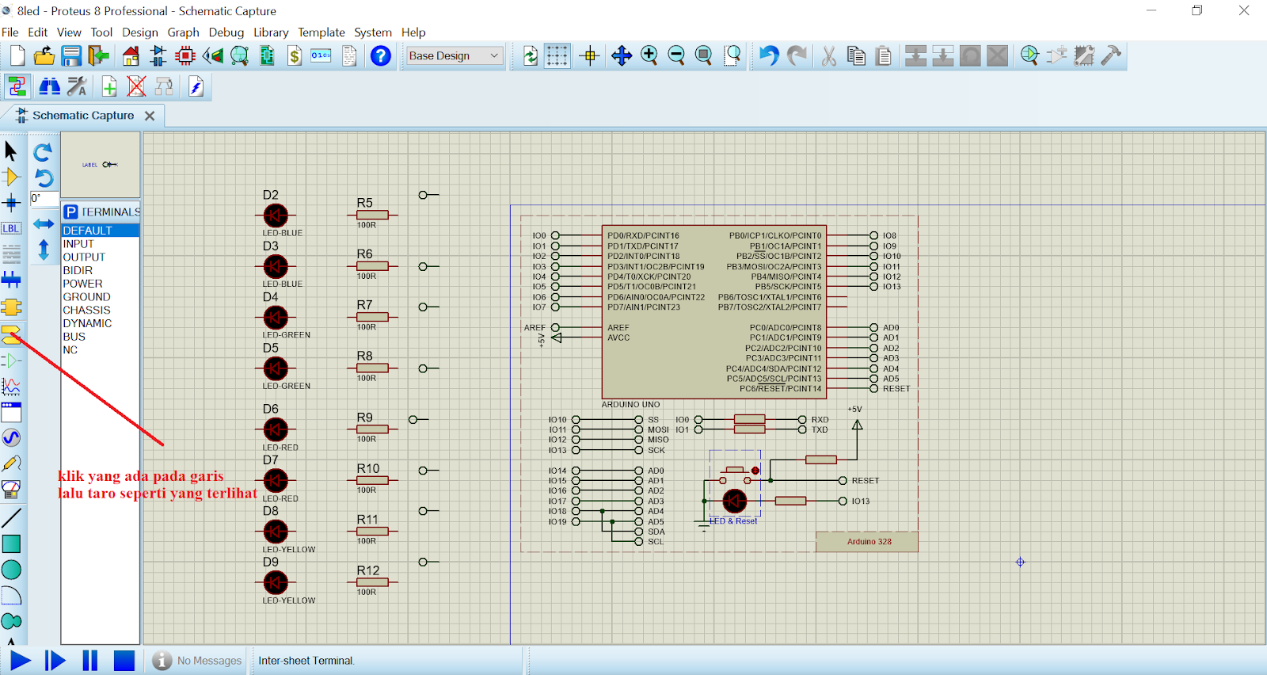The height and width of the screenshot is (675, 1267).
Task: Open the Debug menu
Action: [x=226, y=32]
